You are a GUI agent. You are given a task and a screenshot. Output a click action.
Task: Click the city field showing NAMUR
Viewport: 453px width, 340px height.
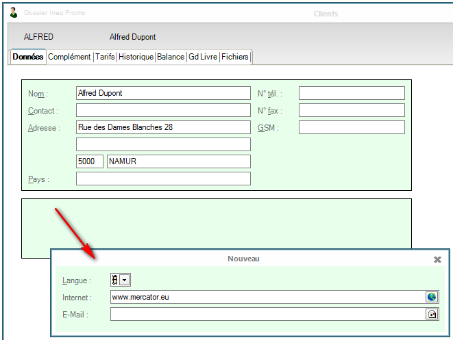178,161
